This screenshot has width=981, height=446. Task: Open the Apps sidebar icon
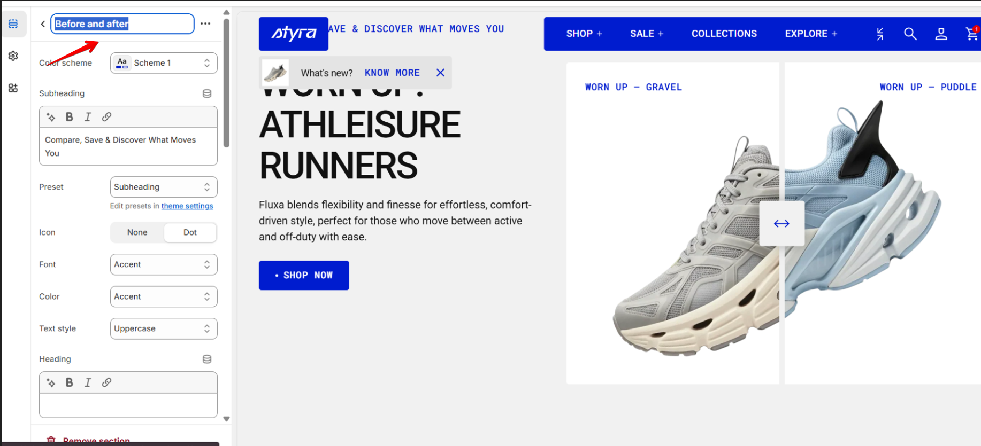click(x=13, y=88)
